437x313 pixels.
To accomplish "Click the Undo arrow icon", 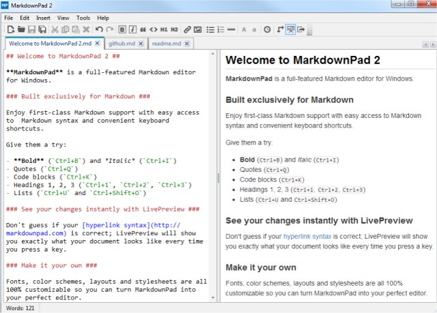I will pos(100,29).
